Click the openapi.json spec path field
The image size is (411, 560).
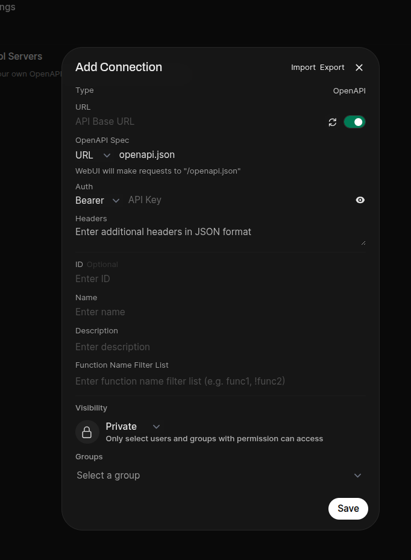click(241, 156)
